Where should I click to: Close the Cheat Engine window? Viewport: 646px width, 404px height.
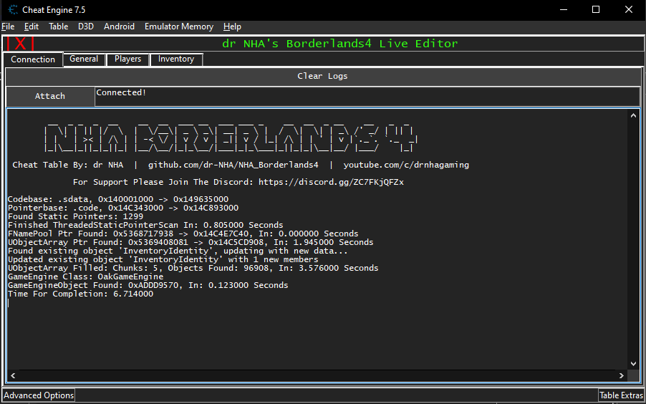point(628,9)
